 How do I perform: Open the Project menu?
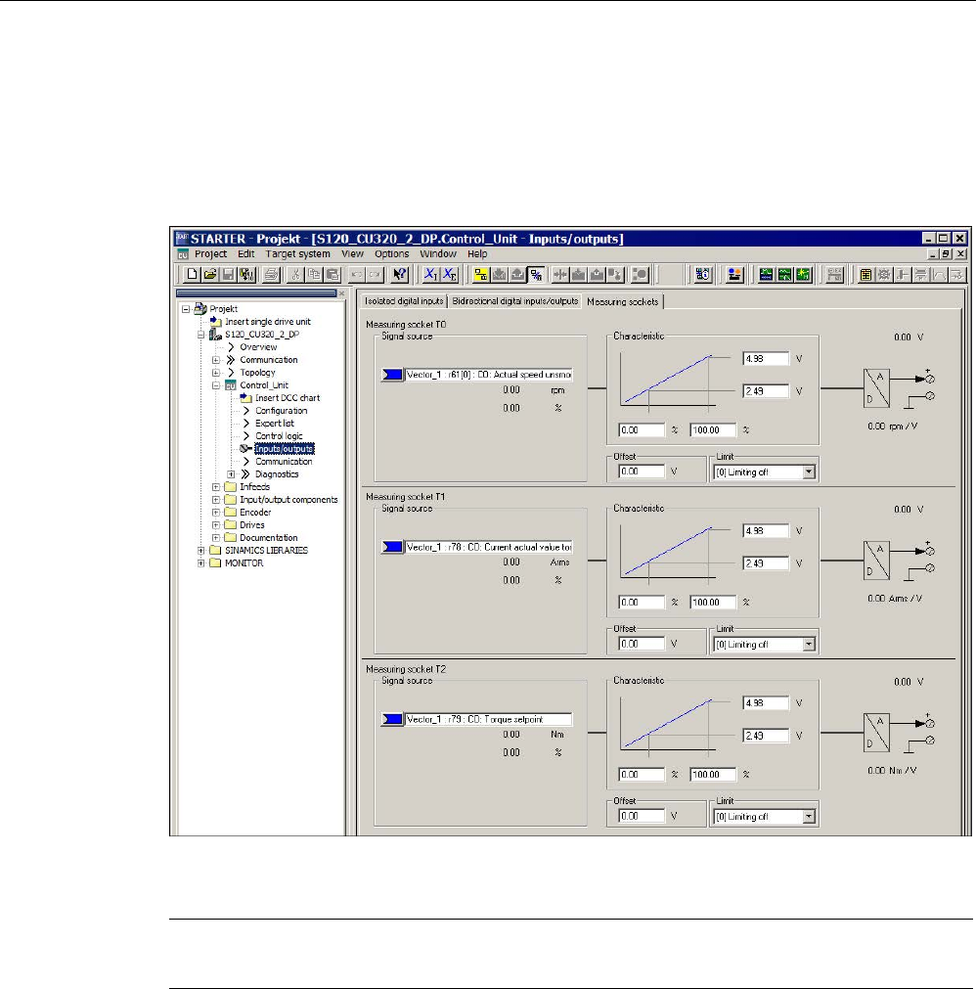(x=210, y=253)
